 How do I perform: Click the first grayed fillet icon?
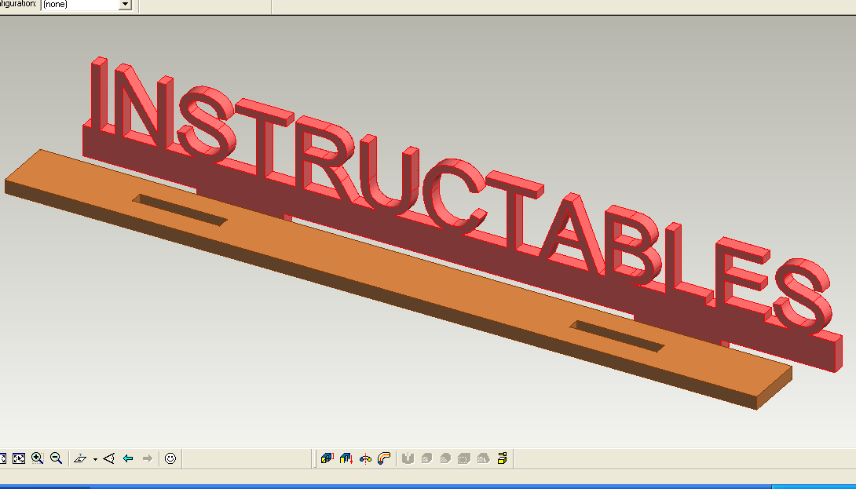(x=427, y=458)
